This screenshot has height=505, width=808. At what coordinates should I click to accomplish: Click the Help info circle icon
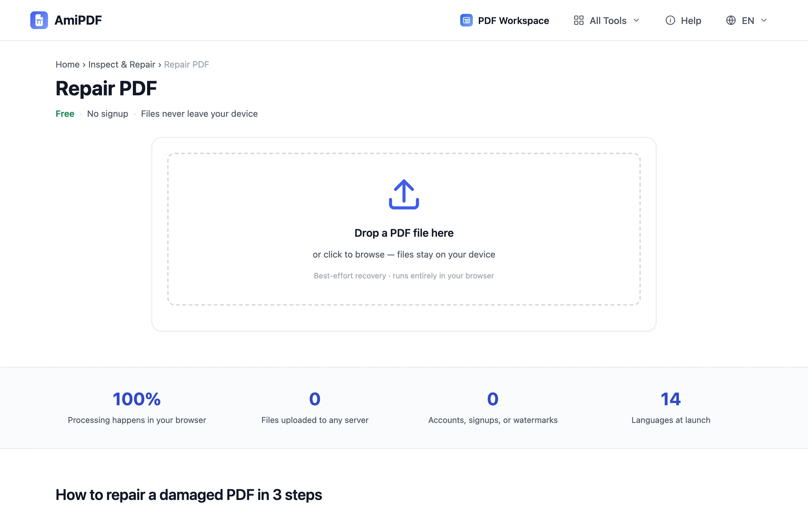670,21
